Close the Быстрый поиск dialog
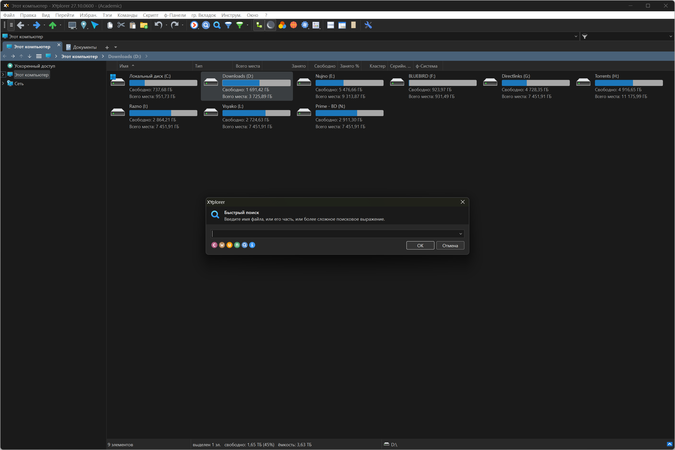The image size is (675, 450). coord(463,202)
